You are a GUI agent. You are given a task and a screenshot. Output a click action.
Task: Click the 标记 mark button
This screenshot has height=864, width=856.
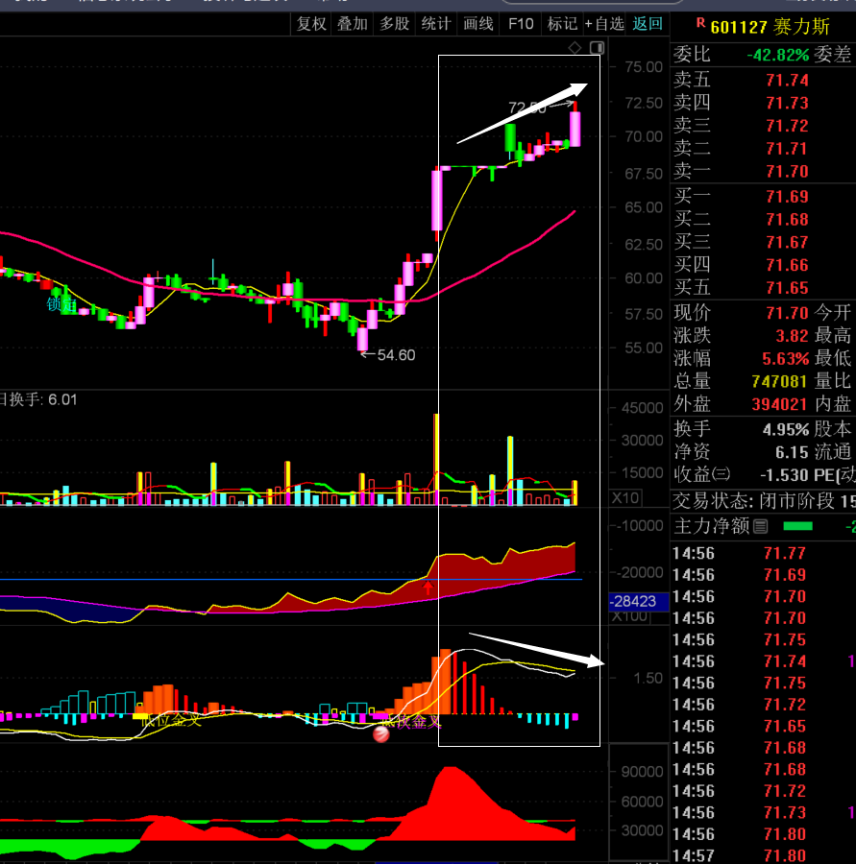(562, 24)
